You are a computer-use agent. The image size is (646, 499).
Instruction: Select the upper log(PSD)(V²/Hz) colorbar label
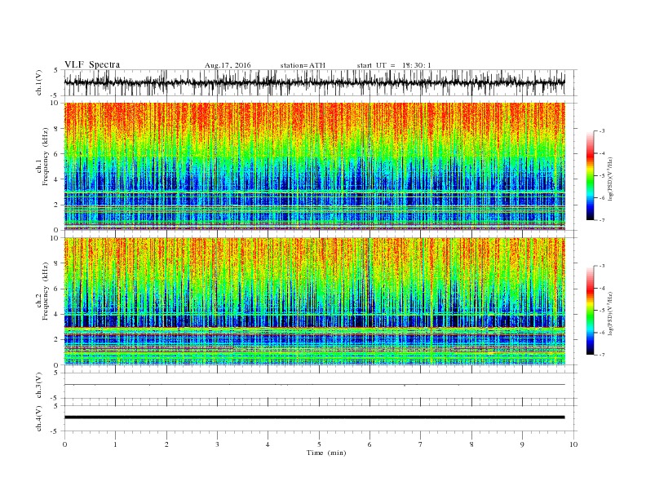click(x=610, y=179)
